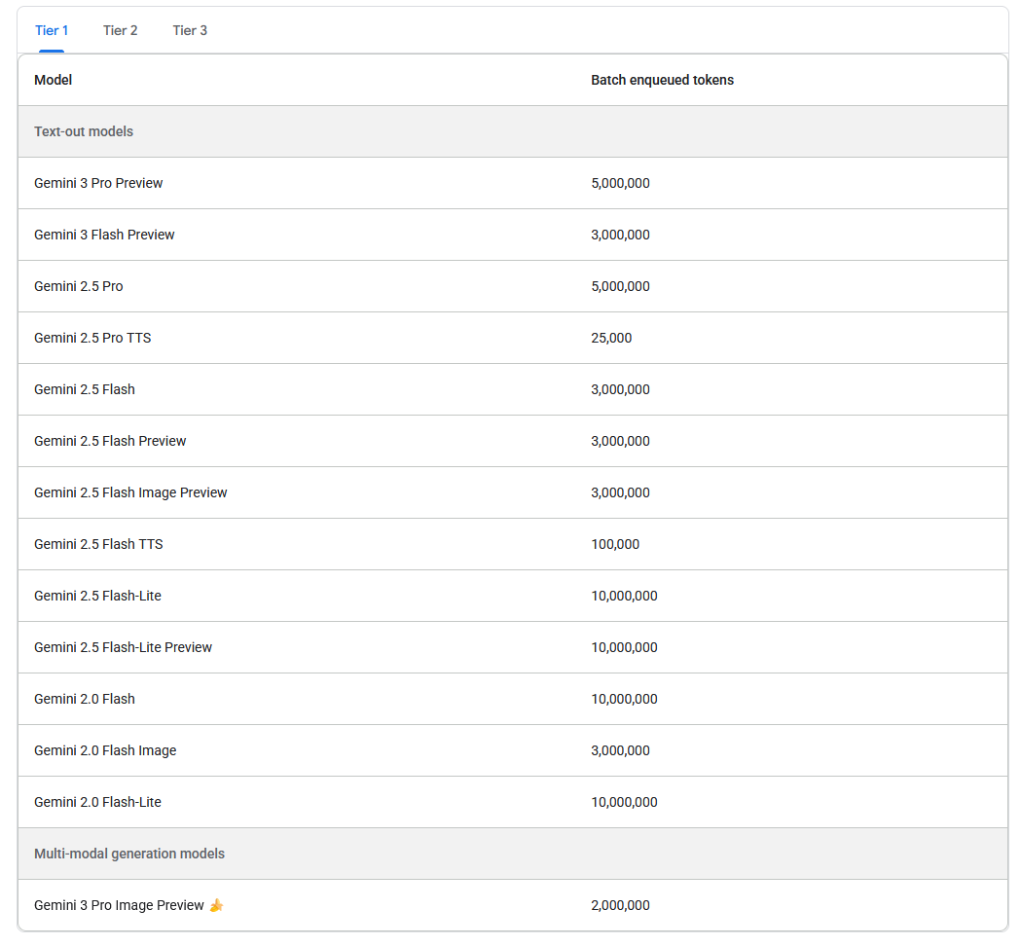Select the Gemini 2.5 Pro TTS model name

pyautogui.click(x=92, y=338)
